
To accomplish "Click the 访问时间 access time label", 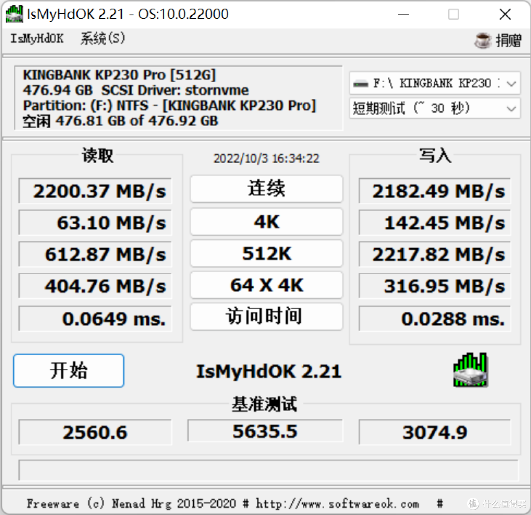I will point(266,316).
